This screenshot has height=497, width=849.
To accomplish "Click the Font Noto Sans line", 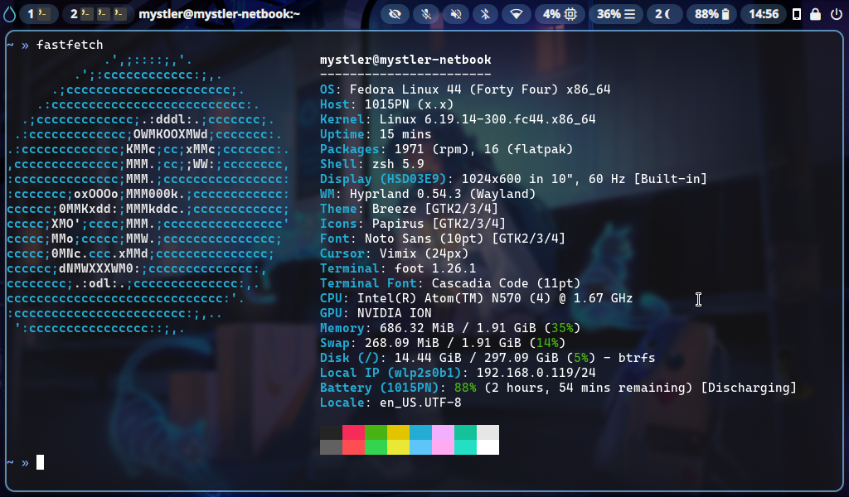I will tap(443, 239).
